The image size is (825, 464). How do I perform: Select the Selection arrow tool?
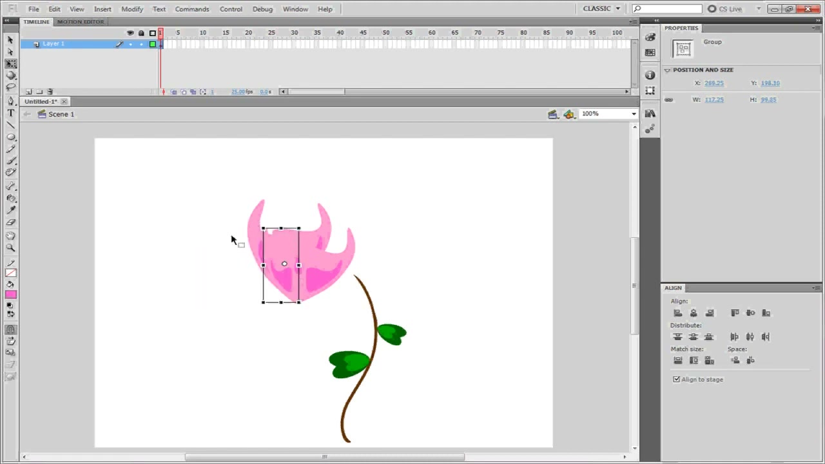point(10,40)
